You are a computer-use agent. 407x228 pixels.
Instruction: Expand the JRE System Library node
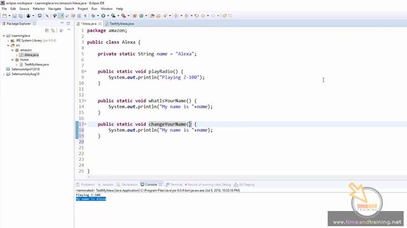point(8,41)
